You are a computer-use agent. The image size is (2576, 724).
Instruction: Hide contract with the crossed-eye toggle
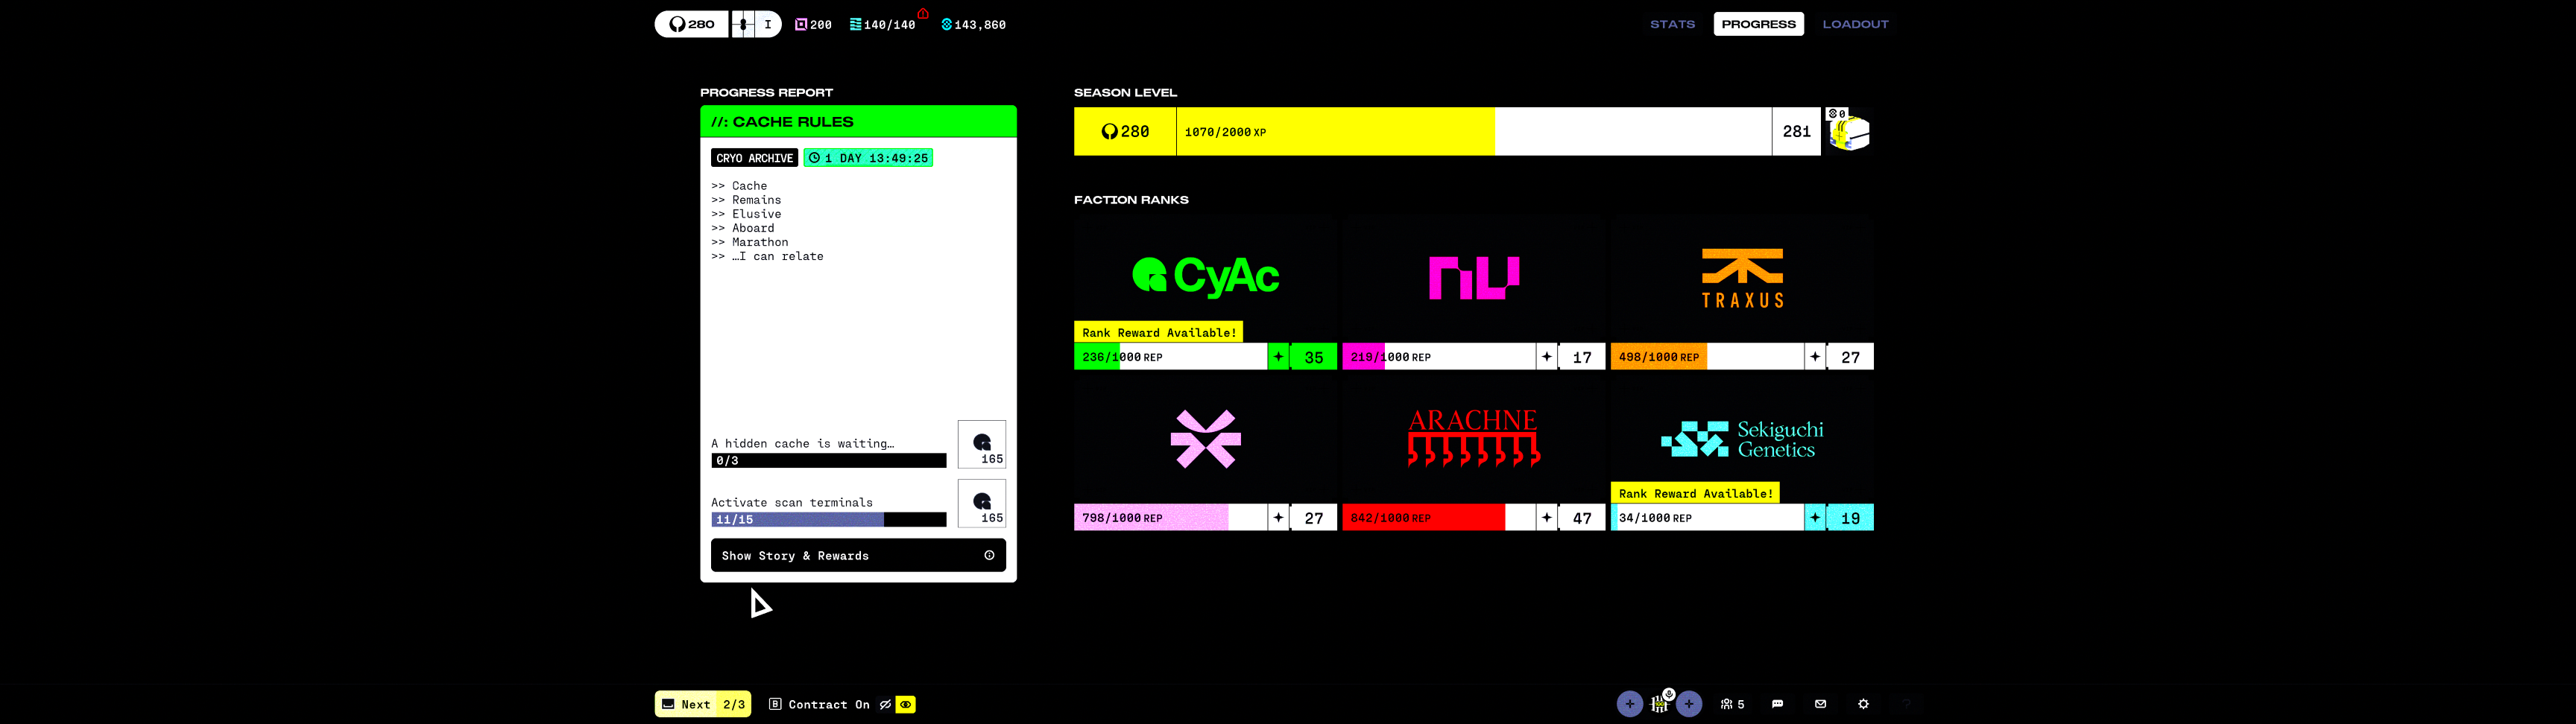click(885, 704)
